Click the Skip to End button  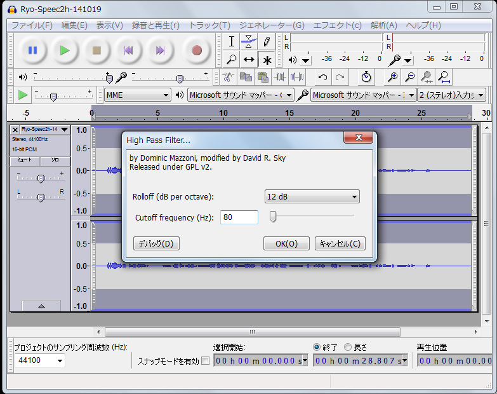point(161,50)
